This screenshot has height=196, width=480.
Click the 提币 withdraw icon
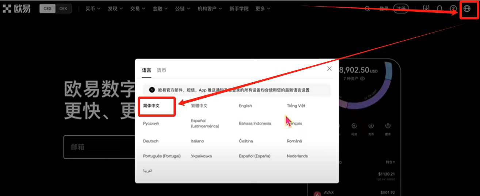click(388, 126)
